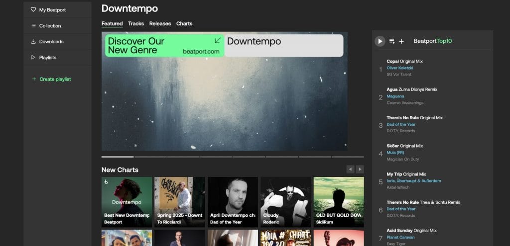Open label Stil Vor Talent
Viewport: 510px width, 246px height.
399,75
